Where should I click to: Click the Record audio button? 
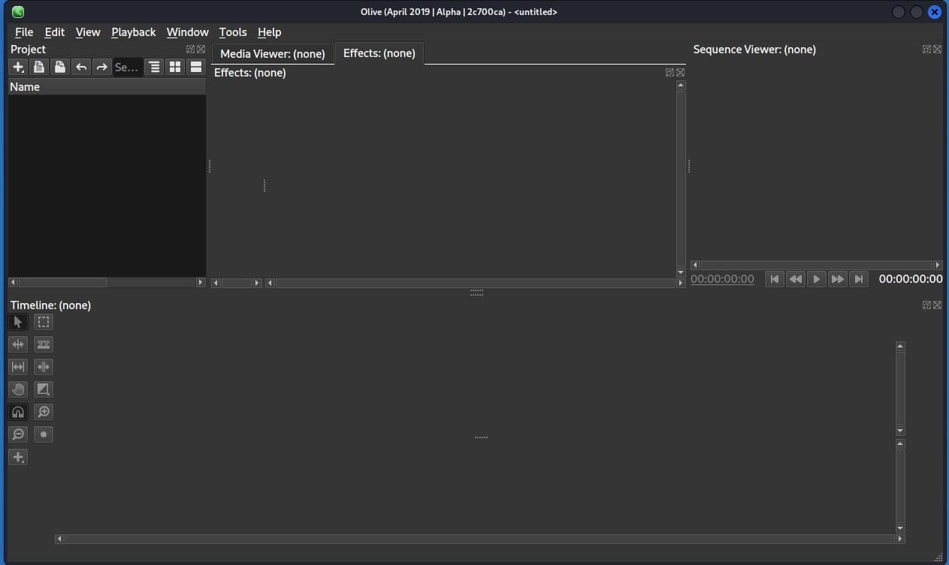click(44, 434)
